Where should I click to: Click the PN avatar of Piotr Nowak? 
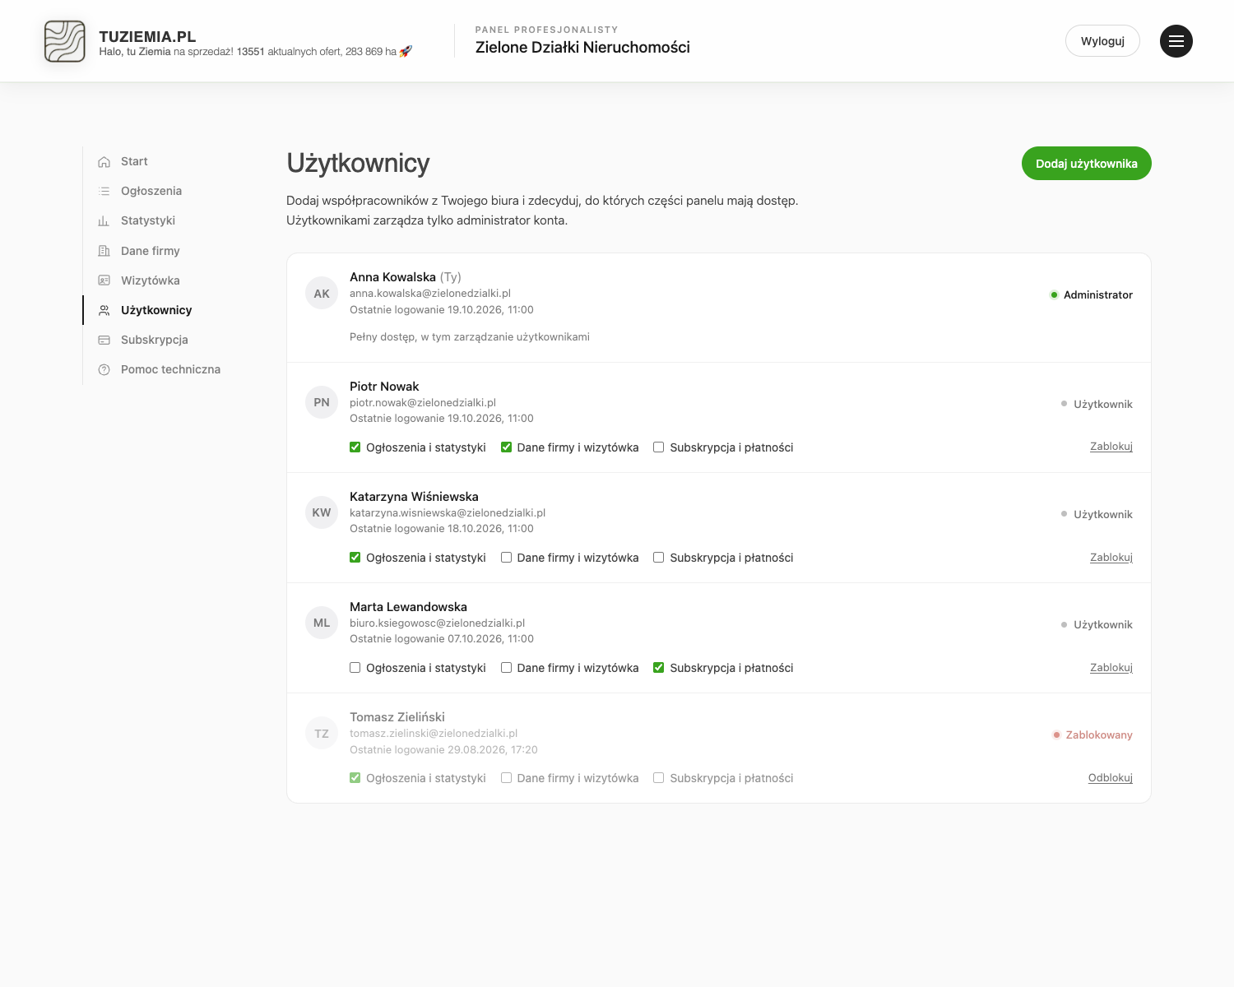point(322,402)
